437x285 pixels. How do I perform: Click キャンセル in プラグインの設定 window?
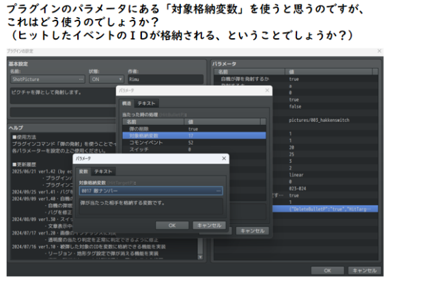click(x=364, y=271)
